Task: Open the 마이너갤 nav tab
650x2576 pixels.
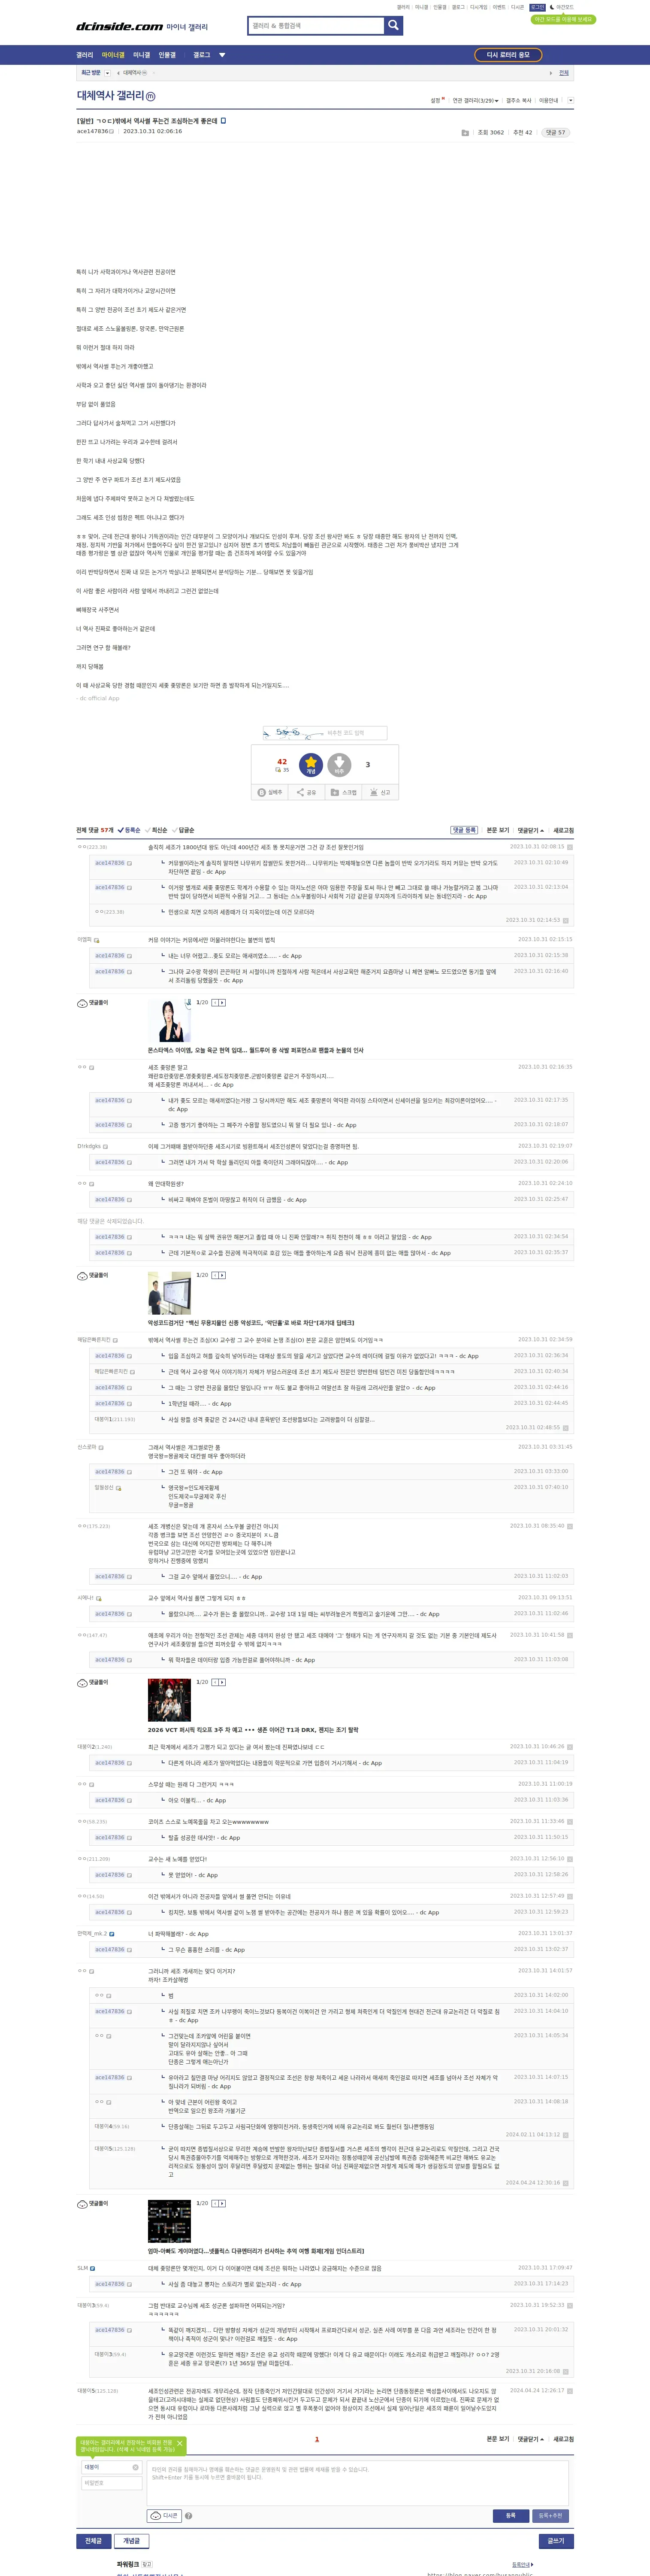Action: (x=113, y=55)
